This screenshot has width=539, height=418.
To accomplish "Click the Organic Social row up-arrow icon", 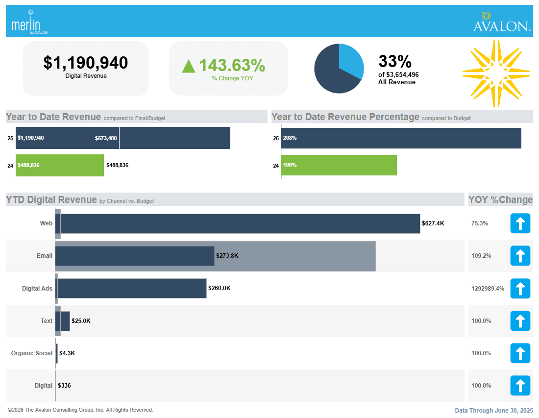I will click(x=520, y=353).
